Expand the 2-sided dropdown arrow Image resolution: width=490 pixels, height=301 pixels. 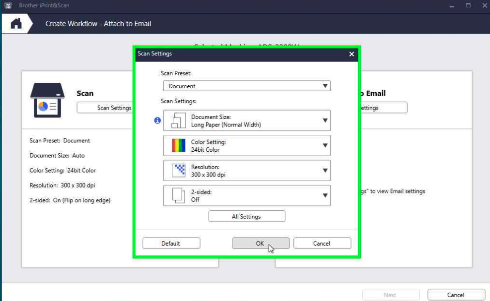(325, 195)
